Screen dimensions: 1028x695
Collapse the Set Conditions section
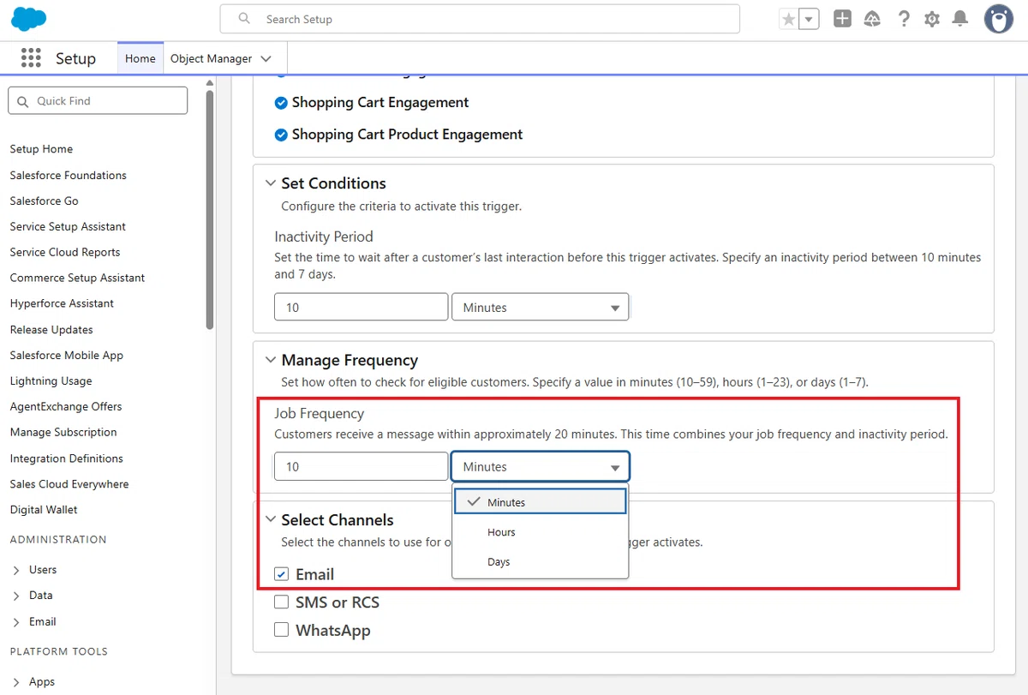(x=271, y=183)
